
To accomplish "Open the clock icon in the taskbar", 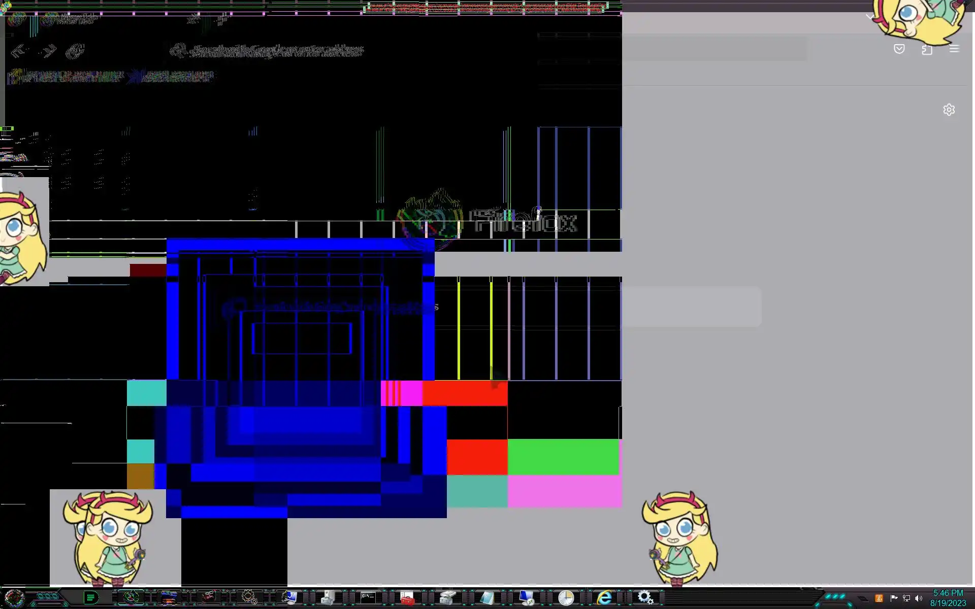I will [x=565, y=598].
